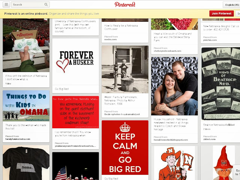
Task: Open the black home Nebraska t-shirt pin
Action: pyautogui.click(x=26, y=163)
